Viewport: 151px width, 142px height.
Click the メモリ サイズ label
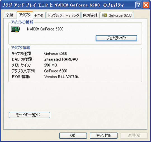click(x=21, y=65)
